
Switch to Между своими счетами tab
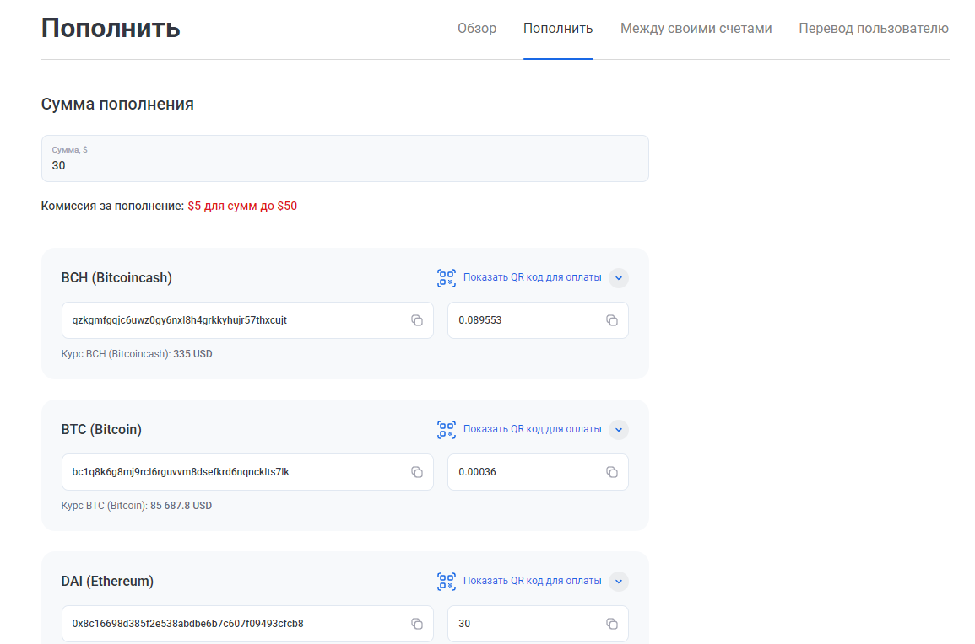coord(696,29)
